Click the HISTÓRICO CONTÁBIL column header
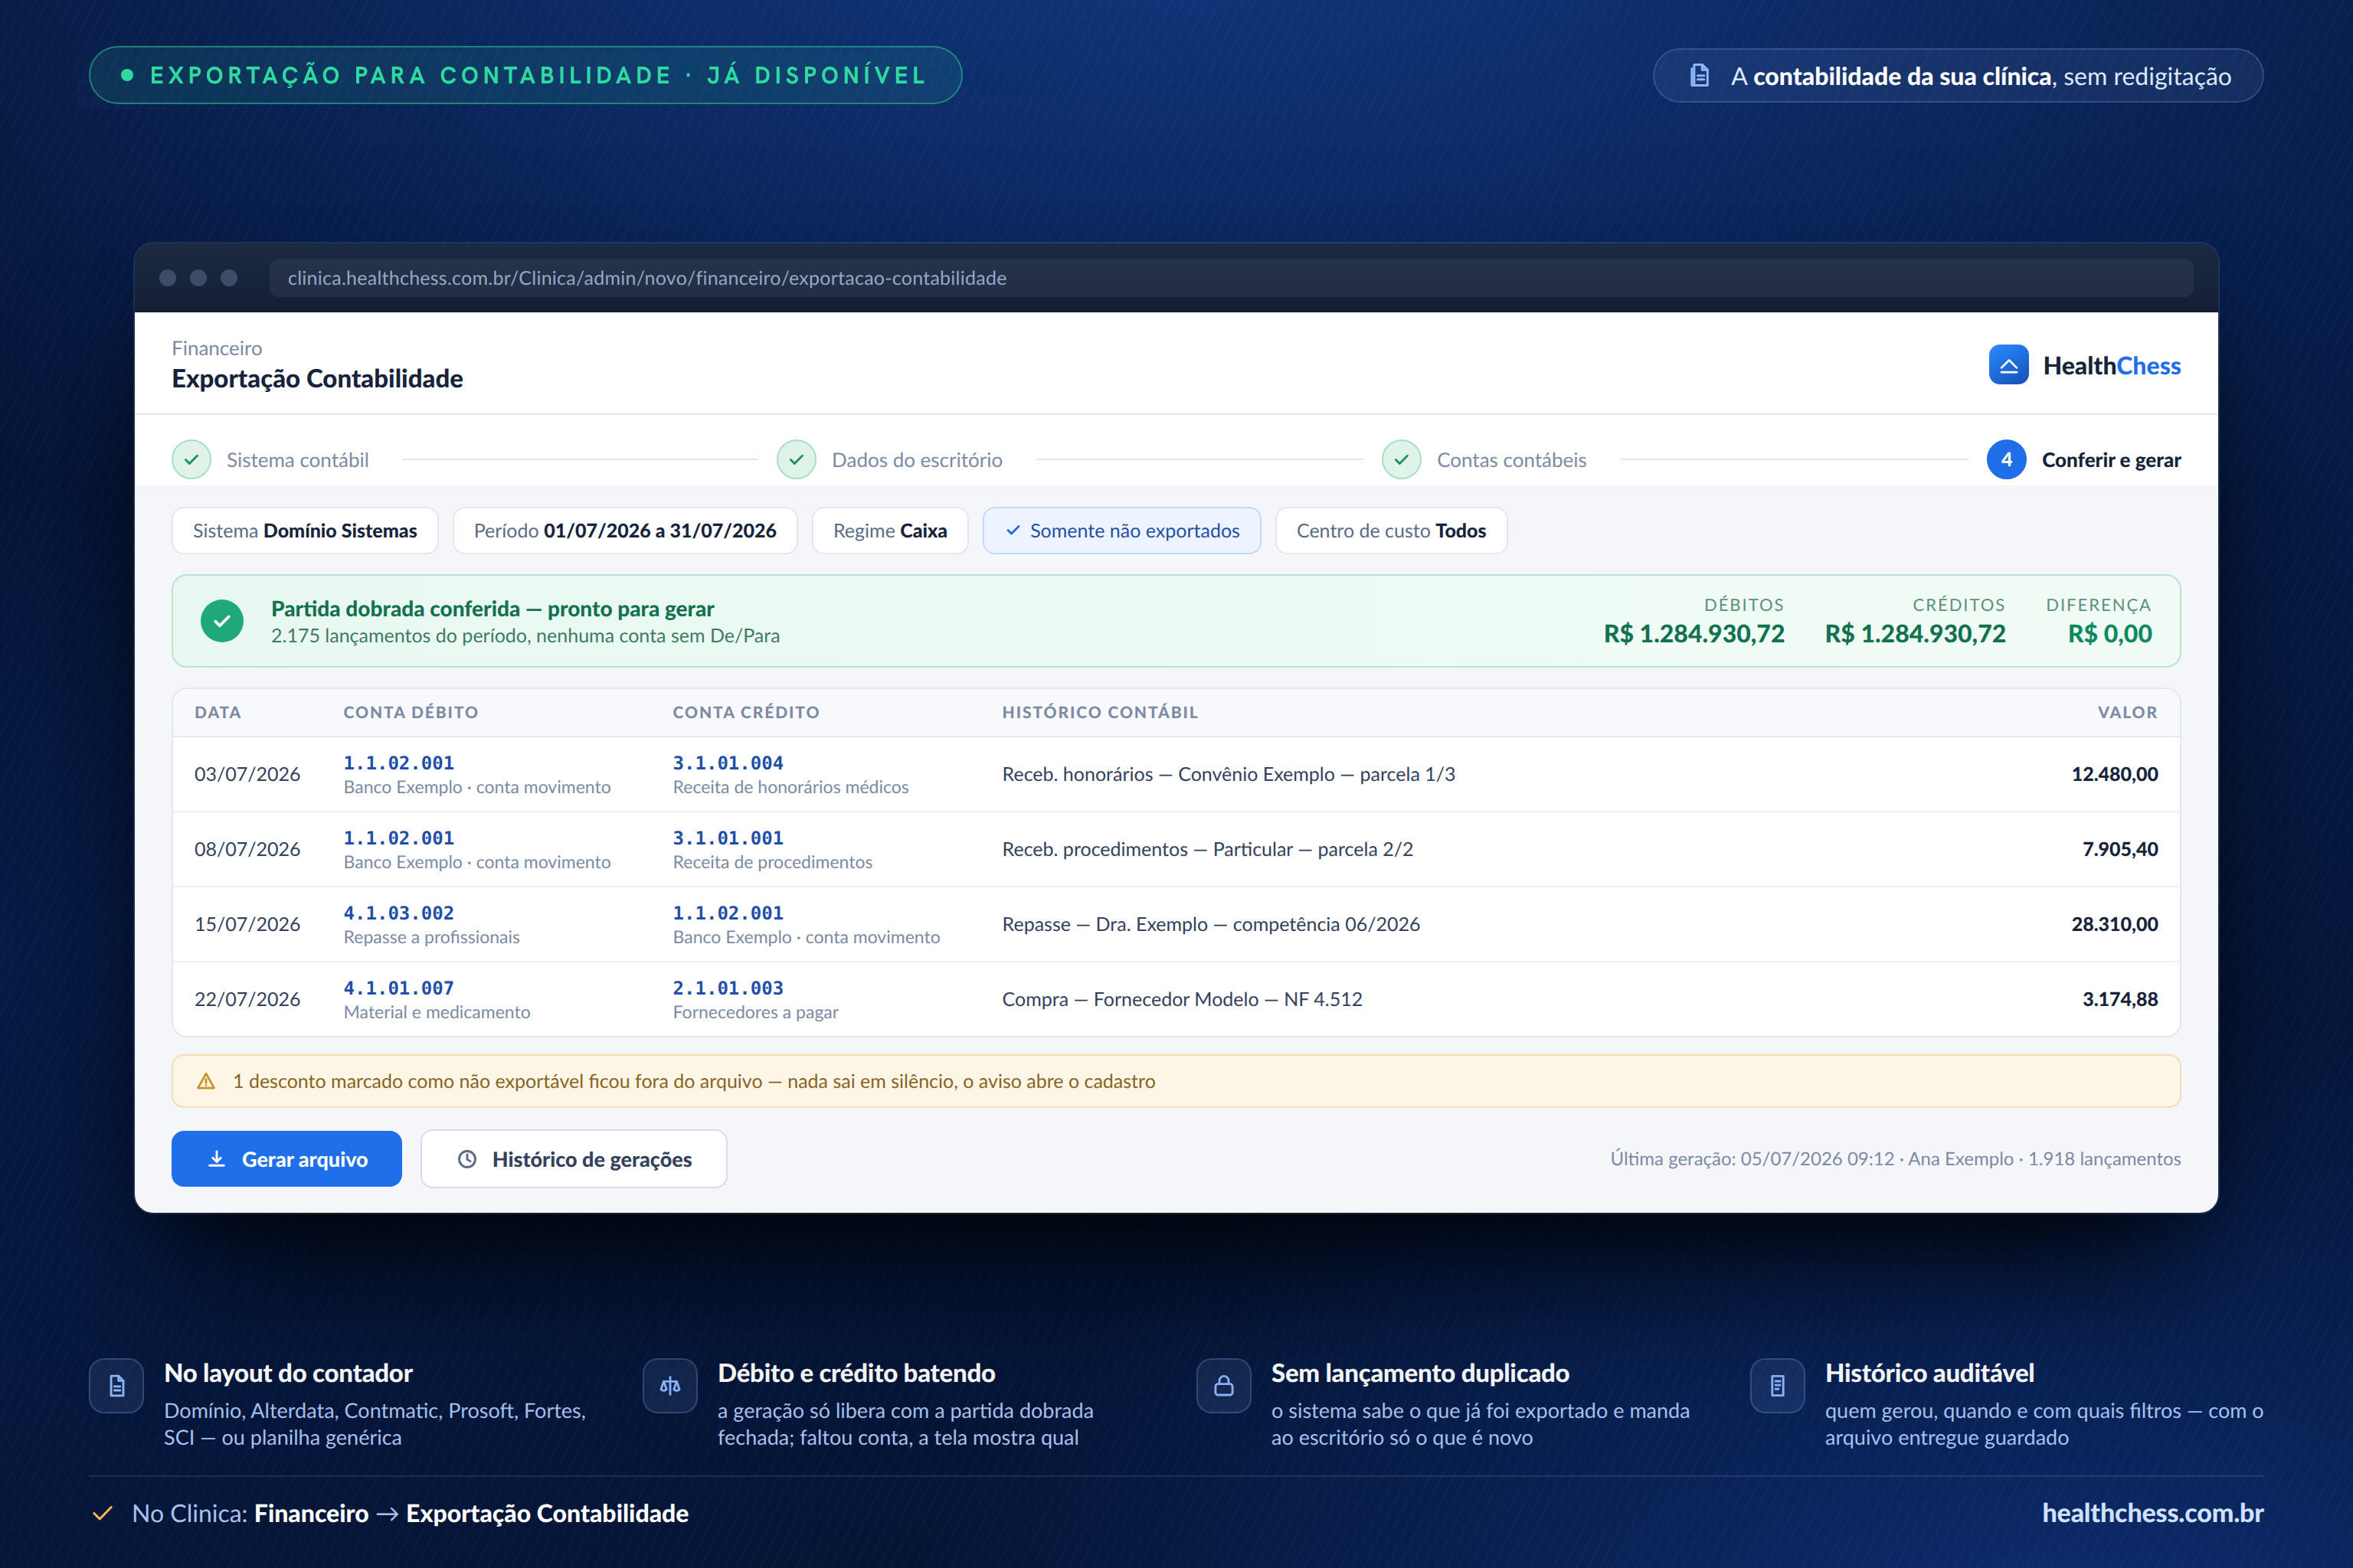Viewport: 2353px width, 1568px height. (1101, 712)
